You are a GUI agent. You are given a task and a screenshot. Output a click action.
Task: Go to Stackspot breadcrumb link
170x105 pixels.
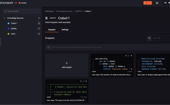49,11
